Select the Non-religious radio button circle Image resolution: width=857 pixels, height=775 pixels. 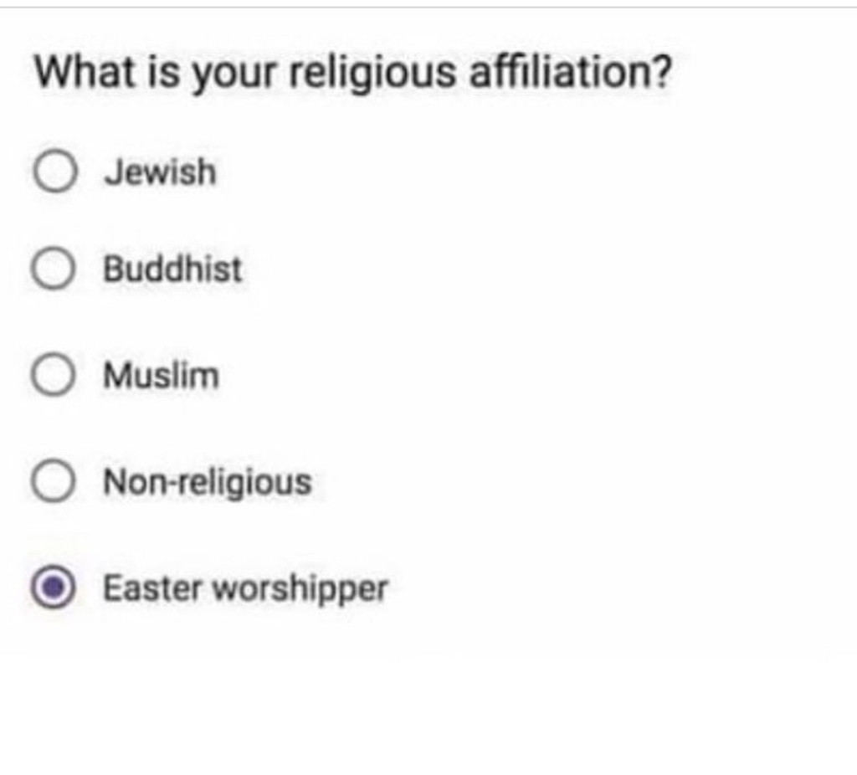(53, 481)
